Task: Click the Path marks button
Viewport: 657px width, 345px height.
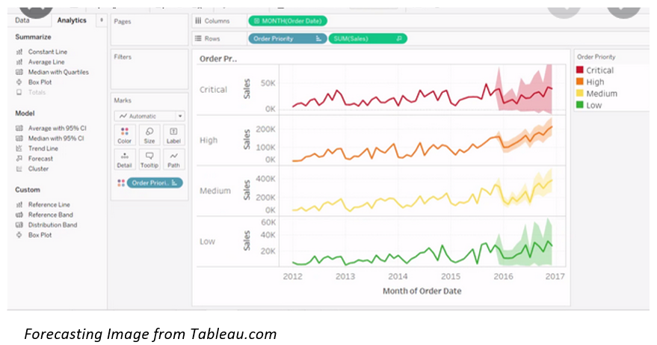Action: tap(173, 159)
